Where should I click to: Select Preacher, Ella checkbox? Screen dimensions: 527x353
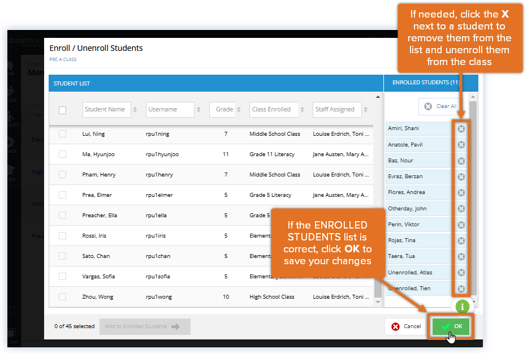point(63,215)
